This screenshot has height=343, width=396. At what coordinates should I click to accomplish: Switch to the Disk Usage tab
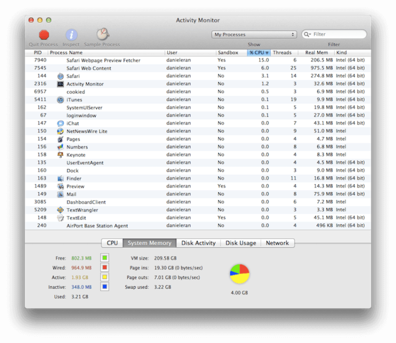pyautogui.click(x=241, y=243)
